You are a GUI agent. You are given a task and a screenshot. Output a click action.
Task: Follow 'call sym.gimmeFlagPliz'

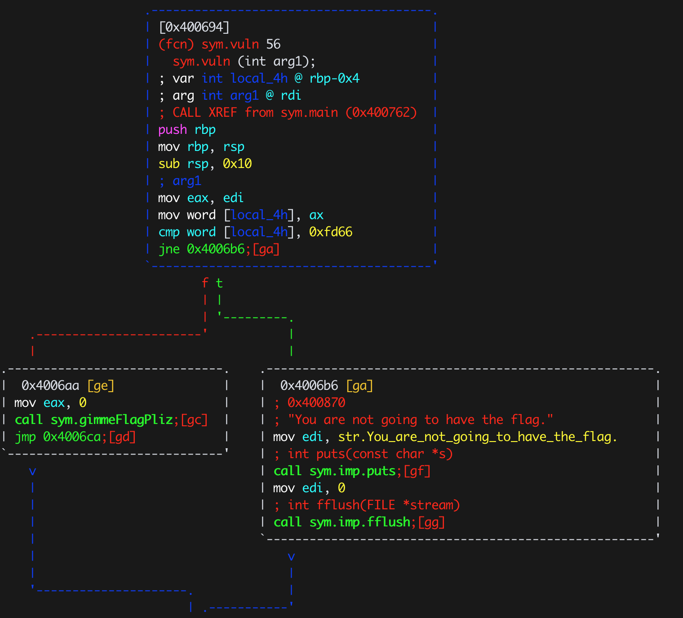94,419
